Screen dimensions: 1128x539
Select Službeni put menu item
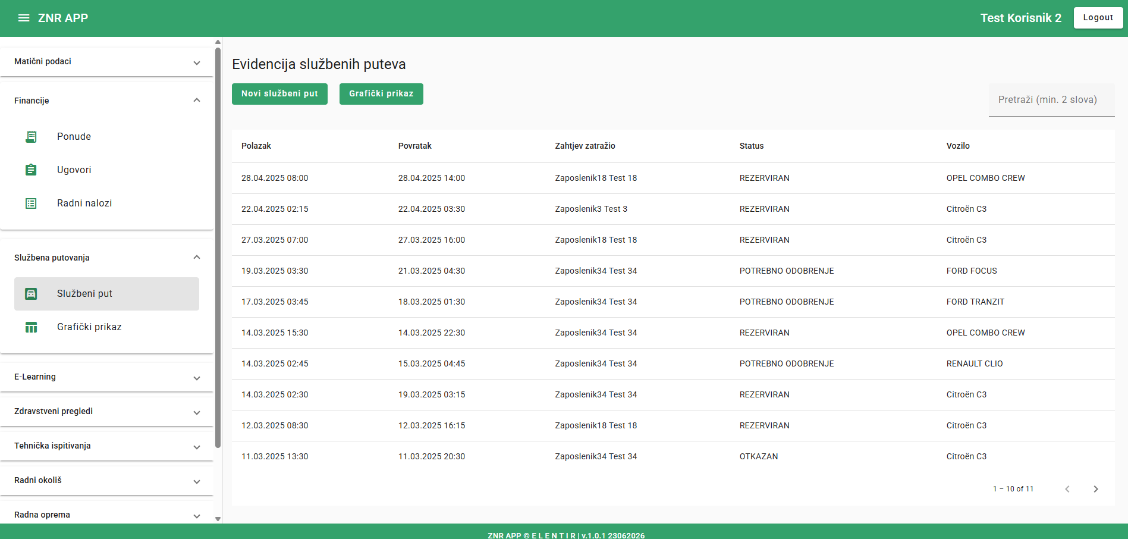[x=106, y=294]
